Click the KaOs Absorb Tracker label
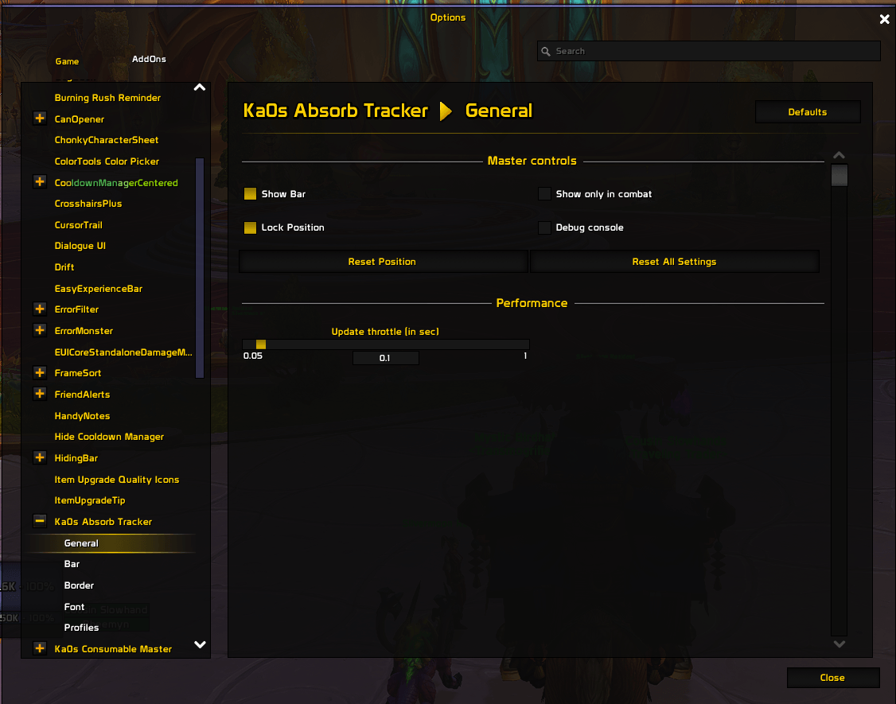This screenshot has width=896, height=704. coord(103,522)
